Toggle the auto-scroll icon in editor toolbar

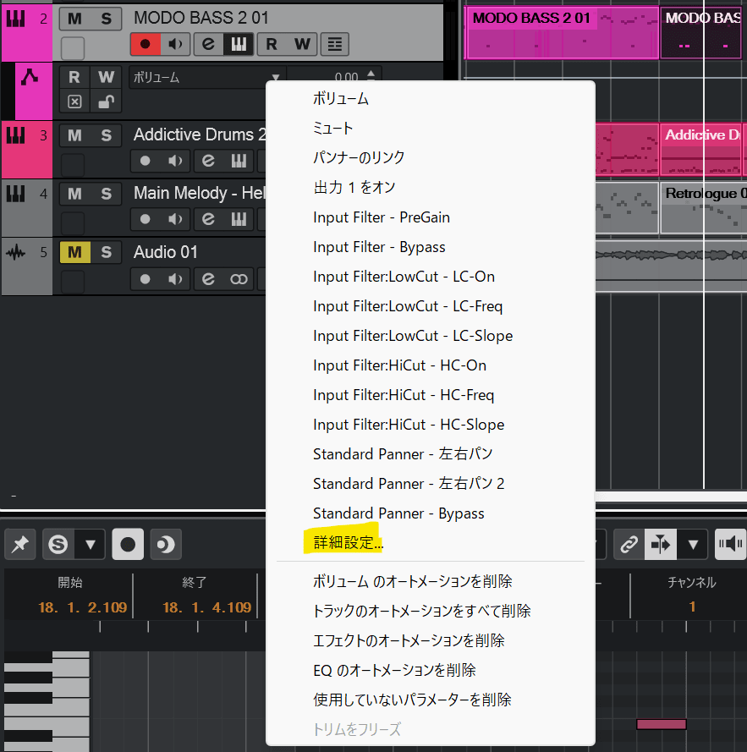tap(661, 545)
